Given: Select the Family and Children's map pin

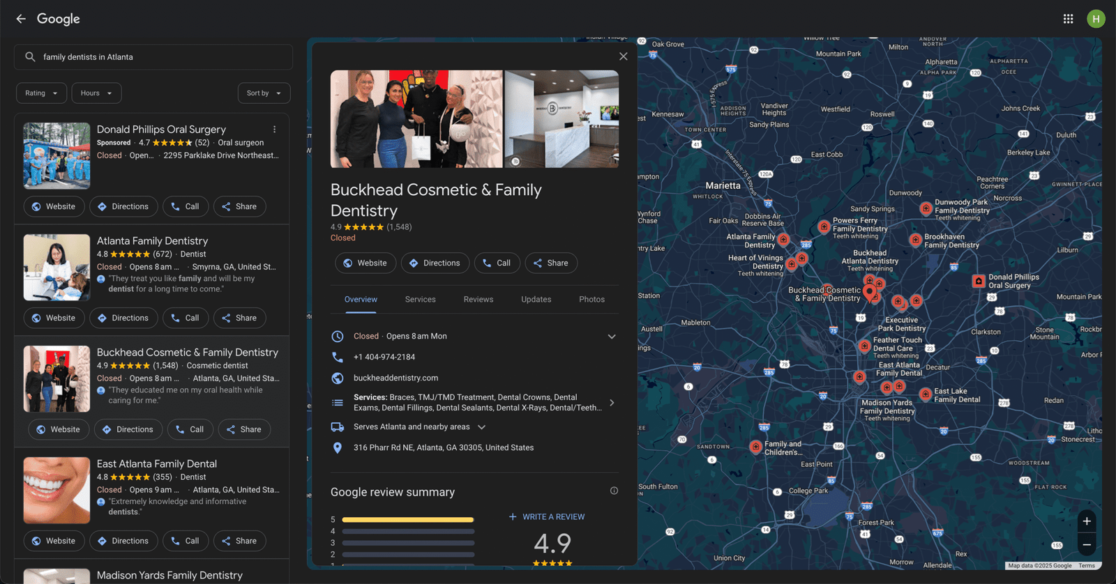Looking at the screenshot, I should 755,447.
